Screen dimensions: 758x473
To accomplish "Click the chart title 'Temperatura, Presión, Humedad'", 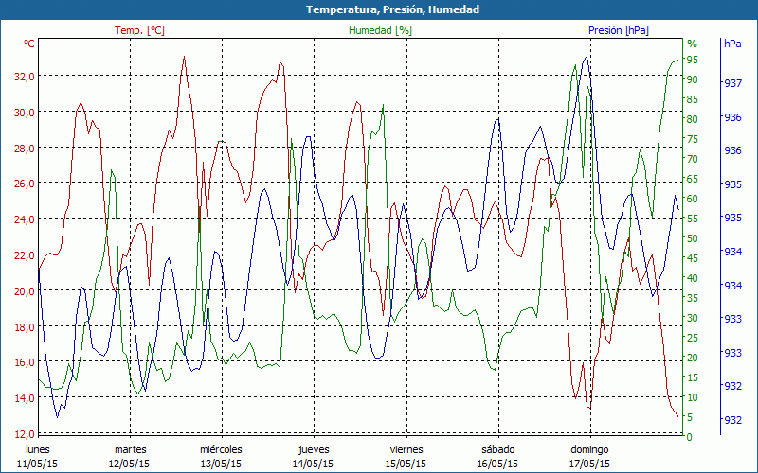I will point(379,9).
